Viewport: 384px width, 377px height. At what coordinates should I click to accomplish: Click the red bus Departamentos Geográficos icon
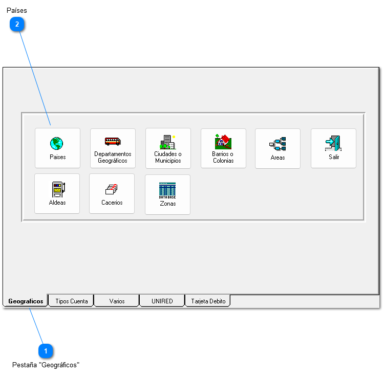pyautogui.click(x=113, y=142)
